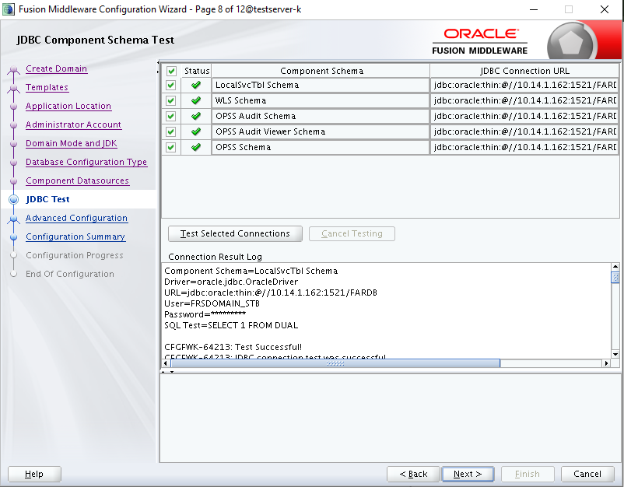Select the OPSS Schema name cell
The image size is (624, 487).
(321, 147)
